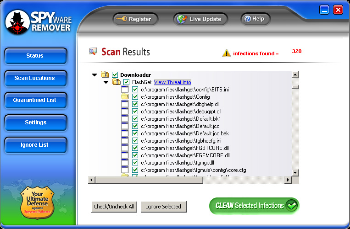Click the Live Update button
Screen dimensions: 350x229
(200, 19)
